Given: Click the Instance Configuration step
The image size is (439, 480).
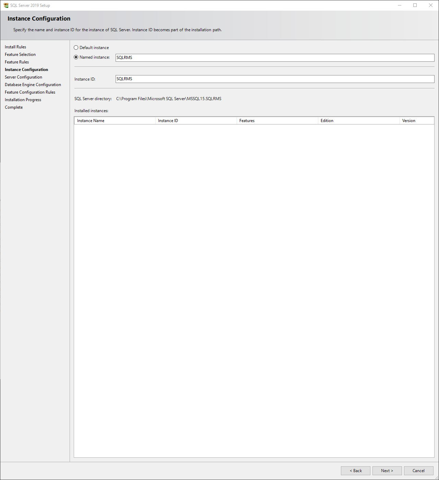Looking at the screenshot, I should [x=26, y=70].
